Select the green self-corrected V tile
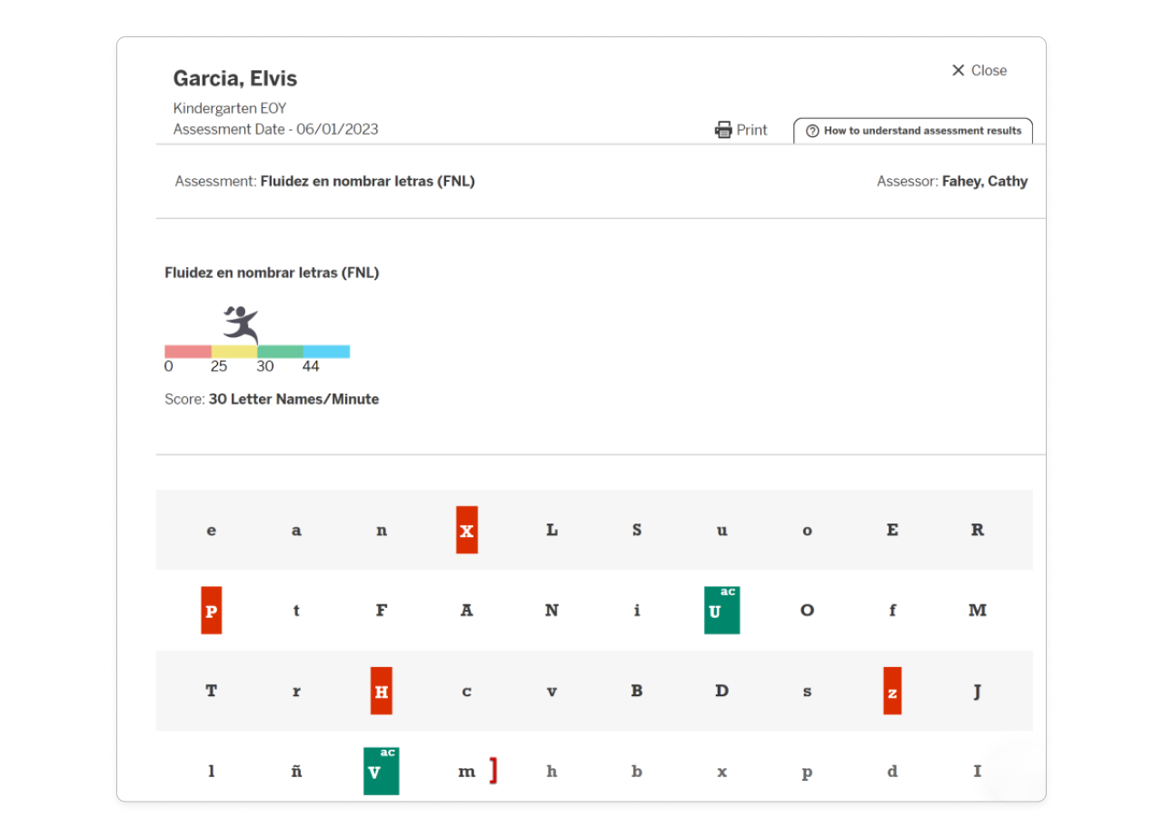 click(381, 771)
